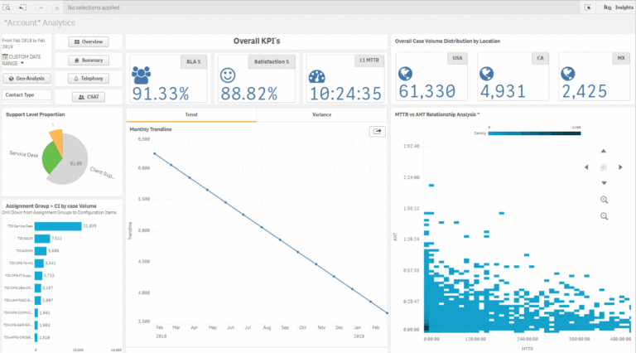Pan the scatter chart to the right

[619, 167]
